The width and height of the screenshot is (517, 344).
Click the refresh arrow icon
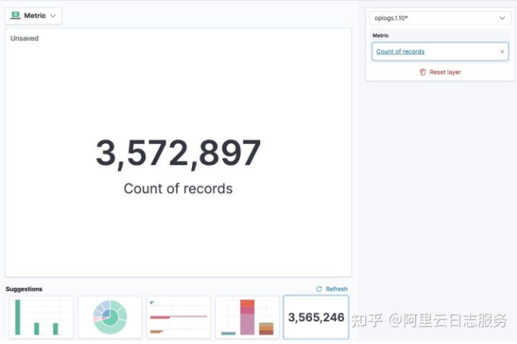tap(319, 289)
